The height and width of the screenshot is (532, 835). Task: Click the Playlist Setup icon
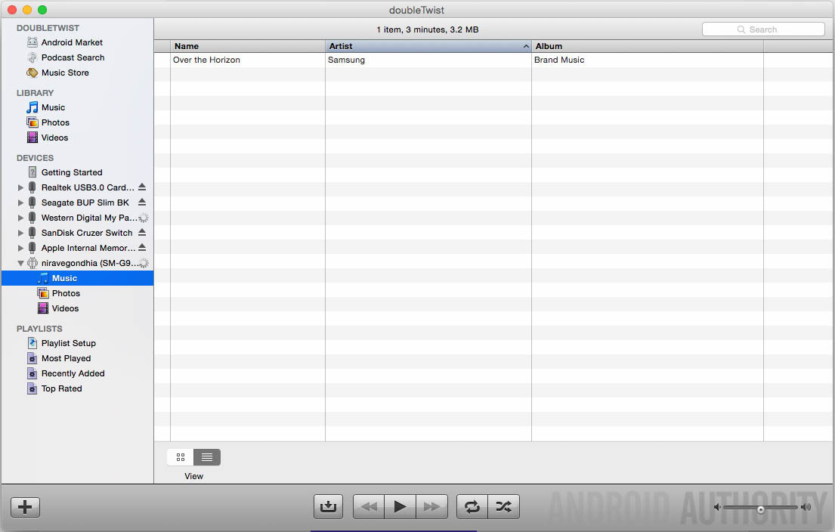[32, 343]
